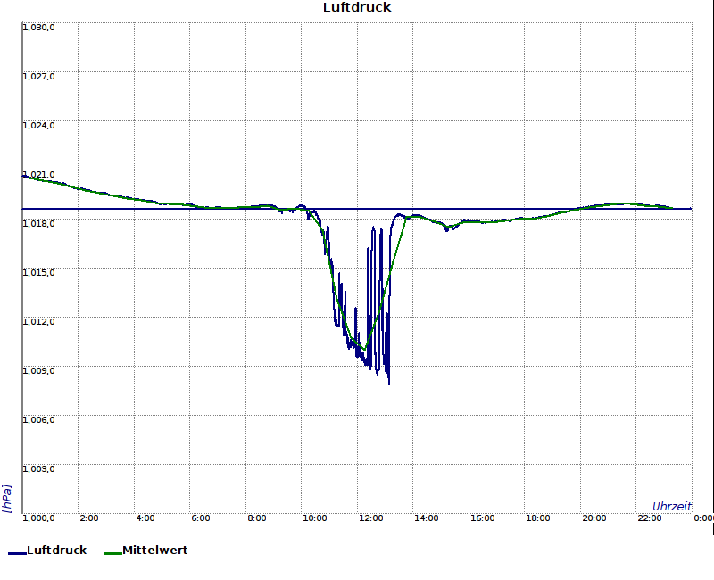Click the 22:00 time tick label

pos(650,518)
